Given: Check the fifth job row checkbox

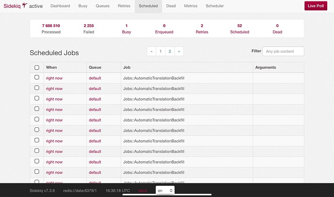Looking at the screenshot, I should pos(37,119).
